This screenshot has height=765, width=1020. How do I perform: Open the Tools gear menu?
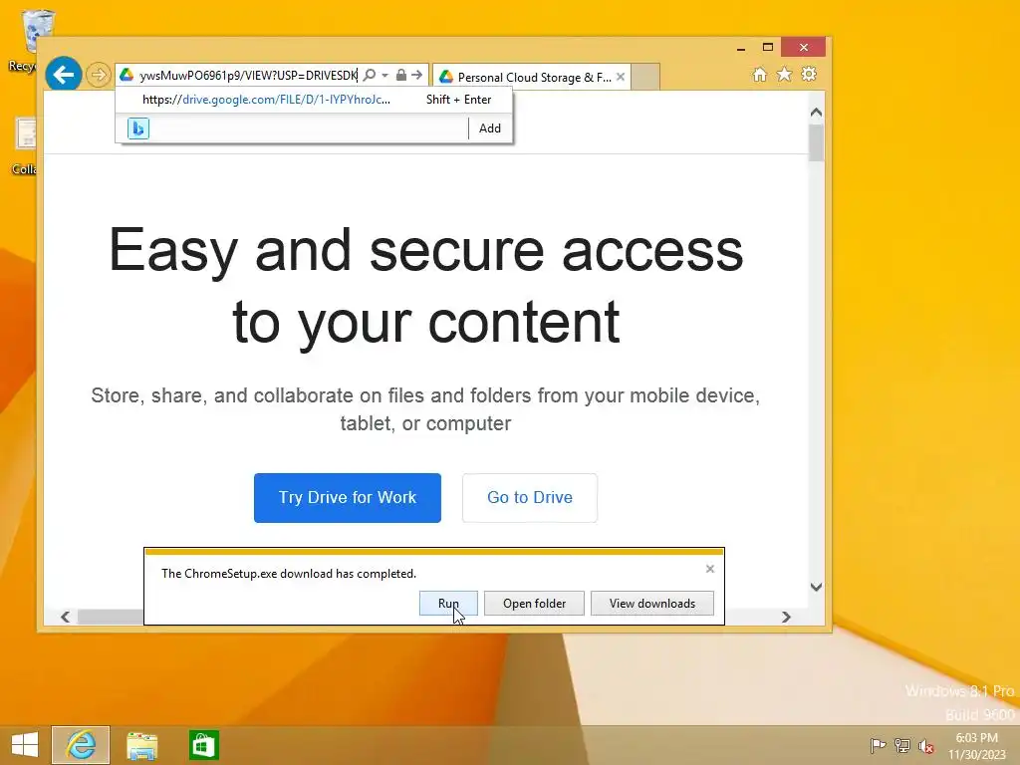(809, 74)
